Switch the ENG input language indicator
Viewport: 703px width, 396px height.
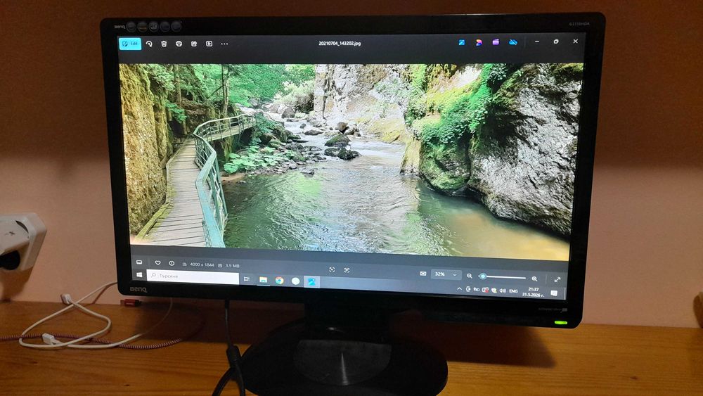513,291
